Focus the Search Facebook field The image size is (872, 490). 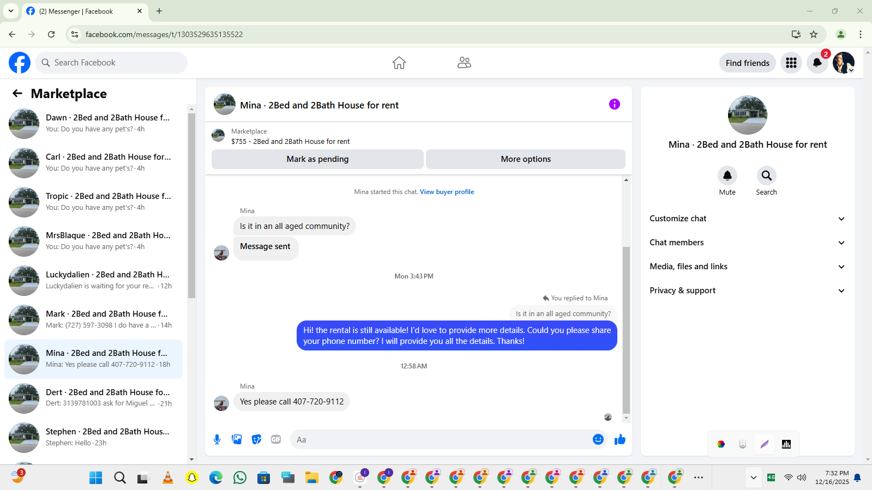112,63
